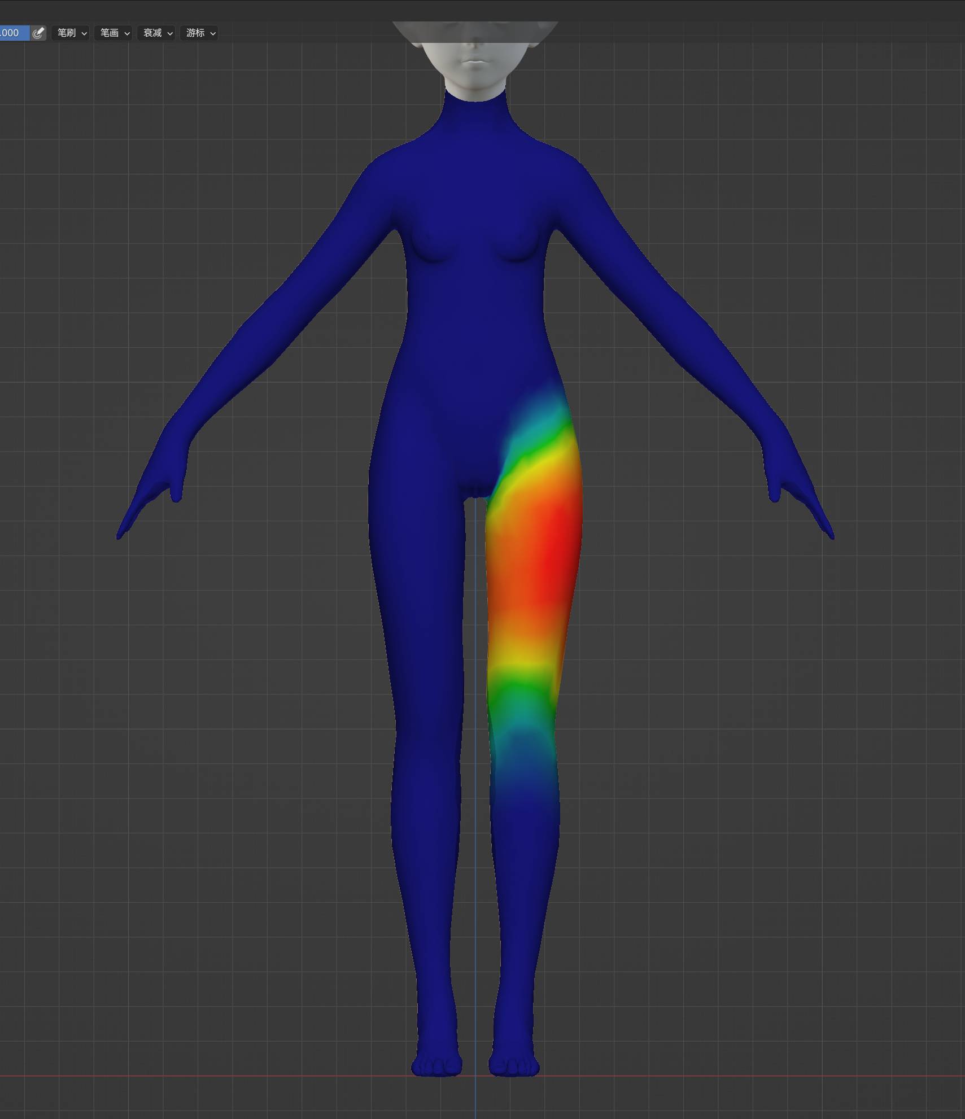
Task: Click the model's foot on the right side
Action: [514, 1061]
